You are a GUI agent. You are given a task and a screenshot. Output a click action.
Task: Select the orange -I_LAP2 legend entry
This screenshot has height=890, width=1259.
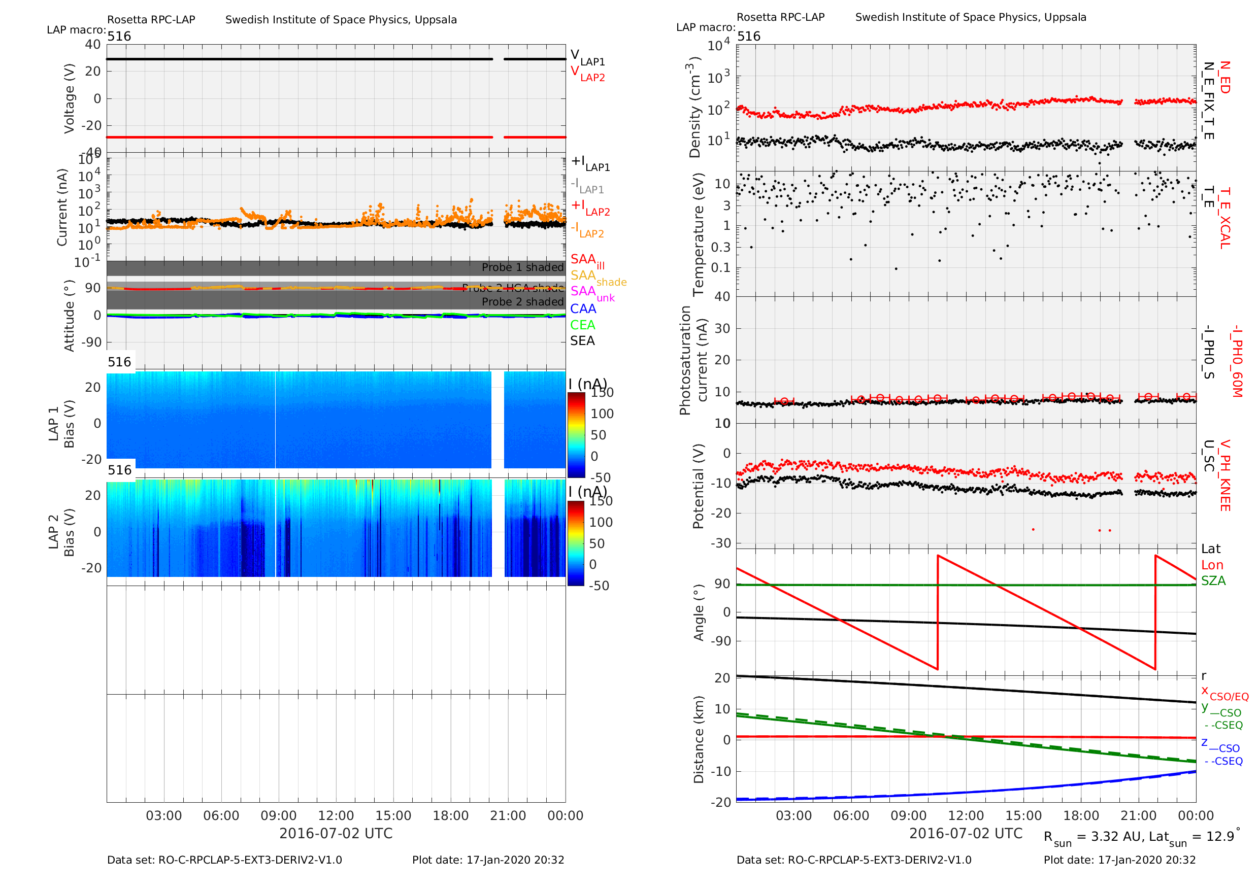point(587,230)
